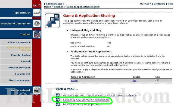The image size is (174, 107).
Task: Click arrow icon beside Create a new game
Action: click(58, 100)
